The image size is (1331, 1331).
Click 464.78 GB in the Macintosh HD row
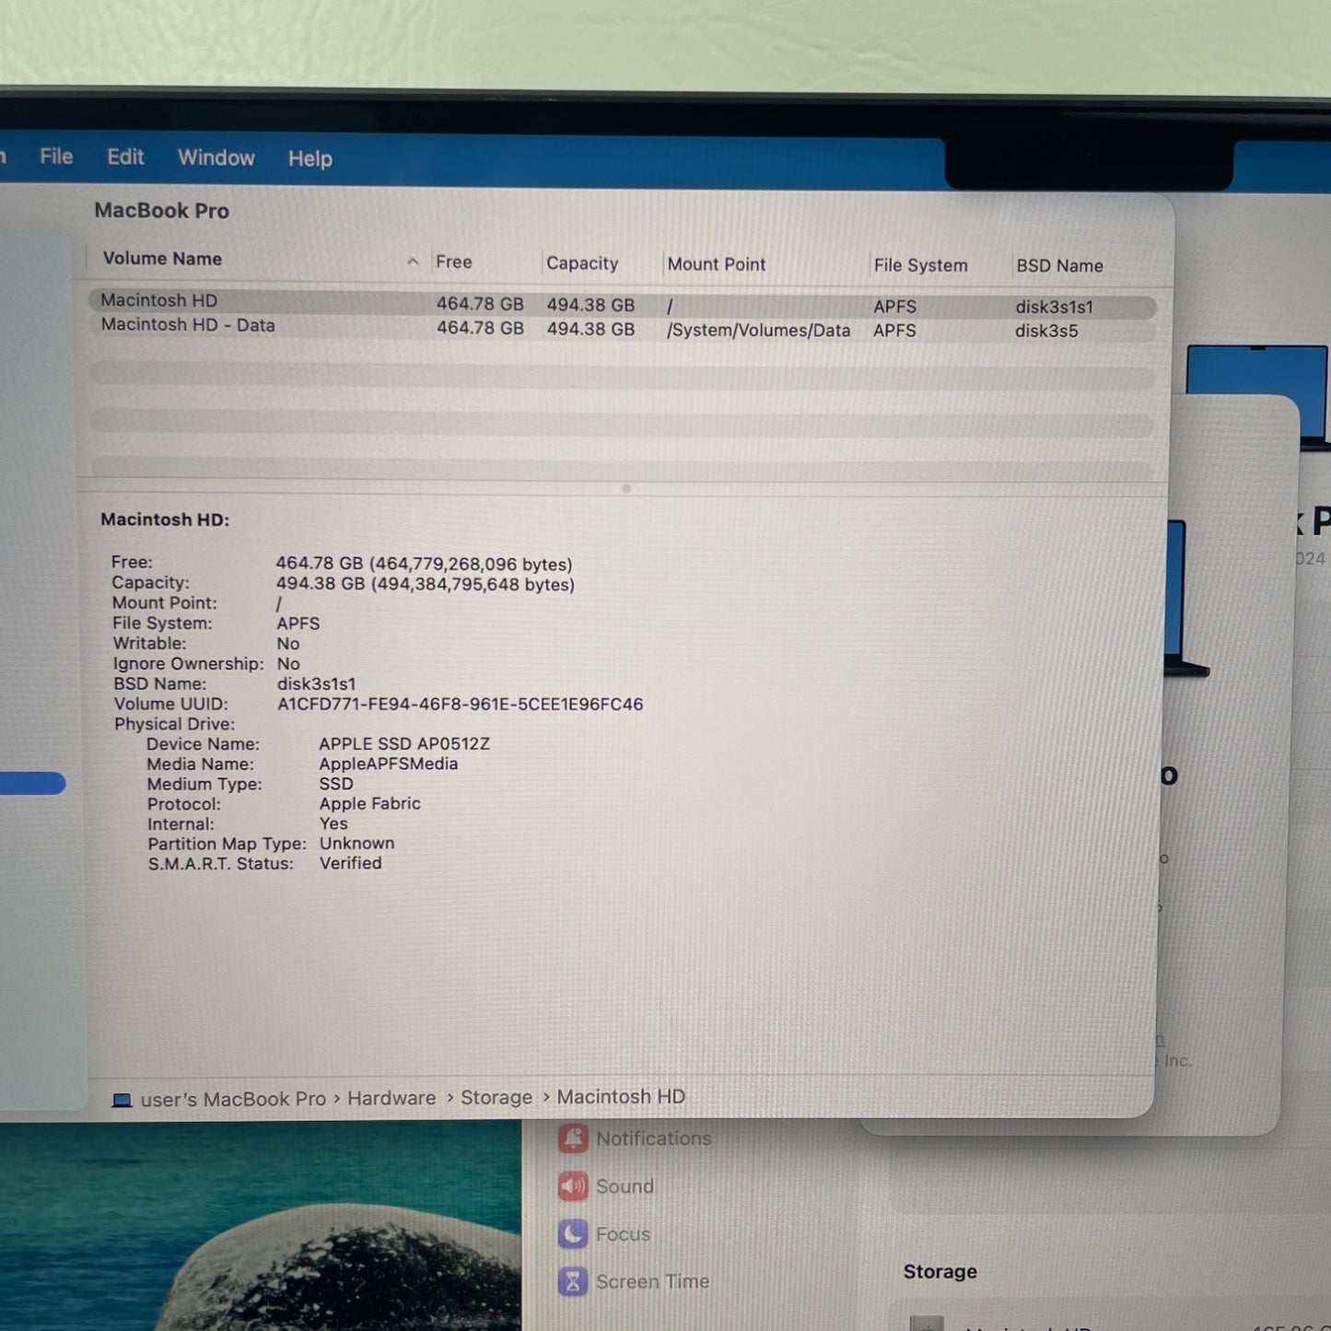click(x=480, y=304)
